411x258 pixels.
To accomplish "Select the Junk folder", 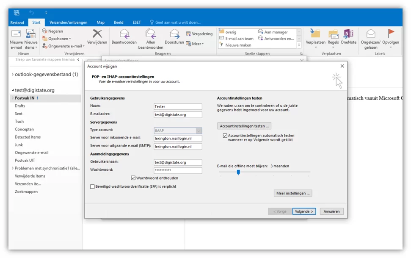I will point(19,145).
